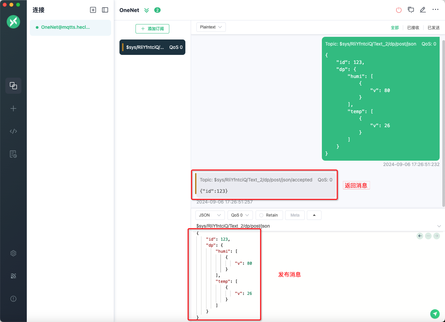445x322 pixels.
Task: Open new window icon in header
Action: [x=411, y=10]
